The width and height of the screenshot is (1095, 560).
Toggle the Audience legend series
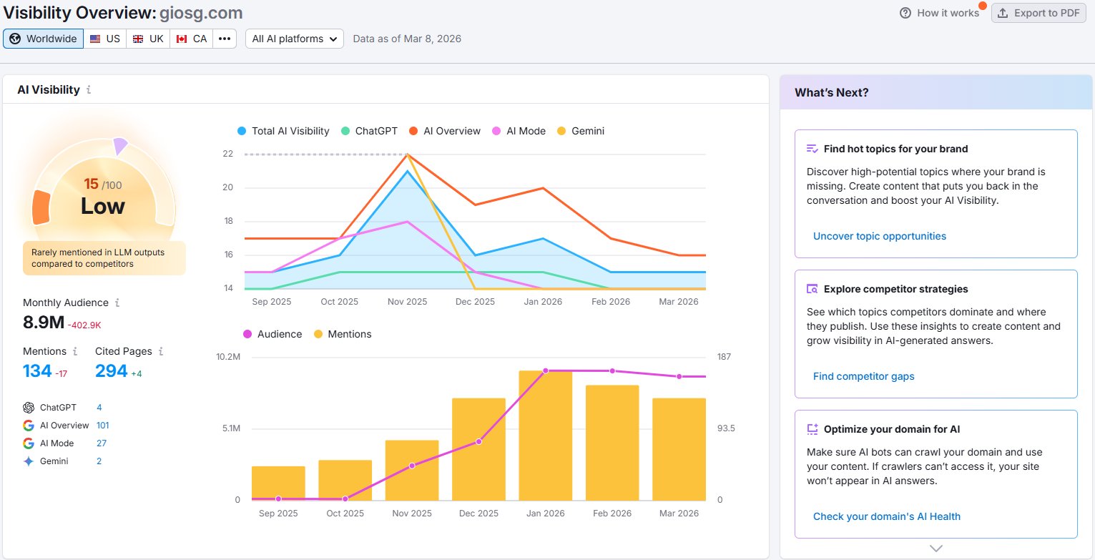pos(273,334)
